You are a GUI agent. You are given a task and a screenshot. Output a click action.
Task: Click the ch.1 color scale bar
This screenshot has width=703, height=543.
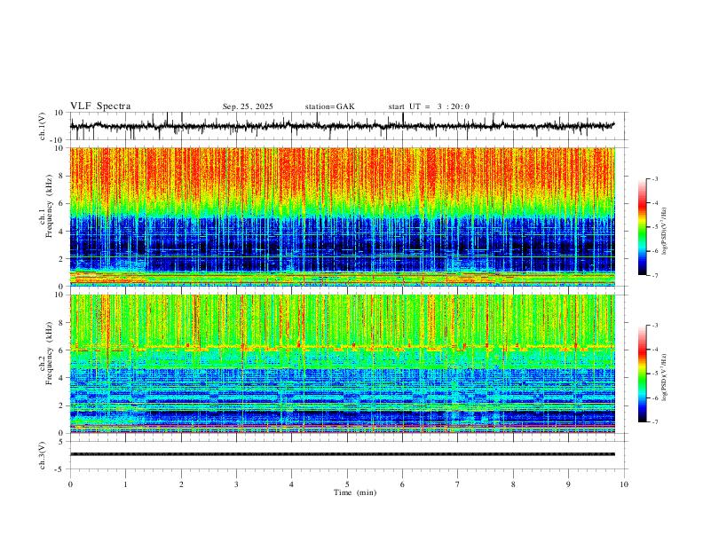642,227
